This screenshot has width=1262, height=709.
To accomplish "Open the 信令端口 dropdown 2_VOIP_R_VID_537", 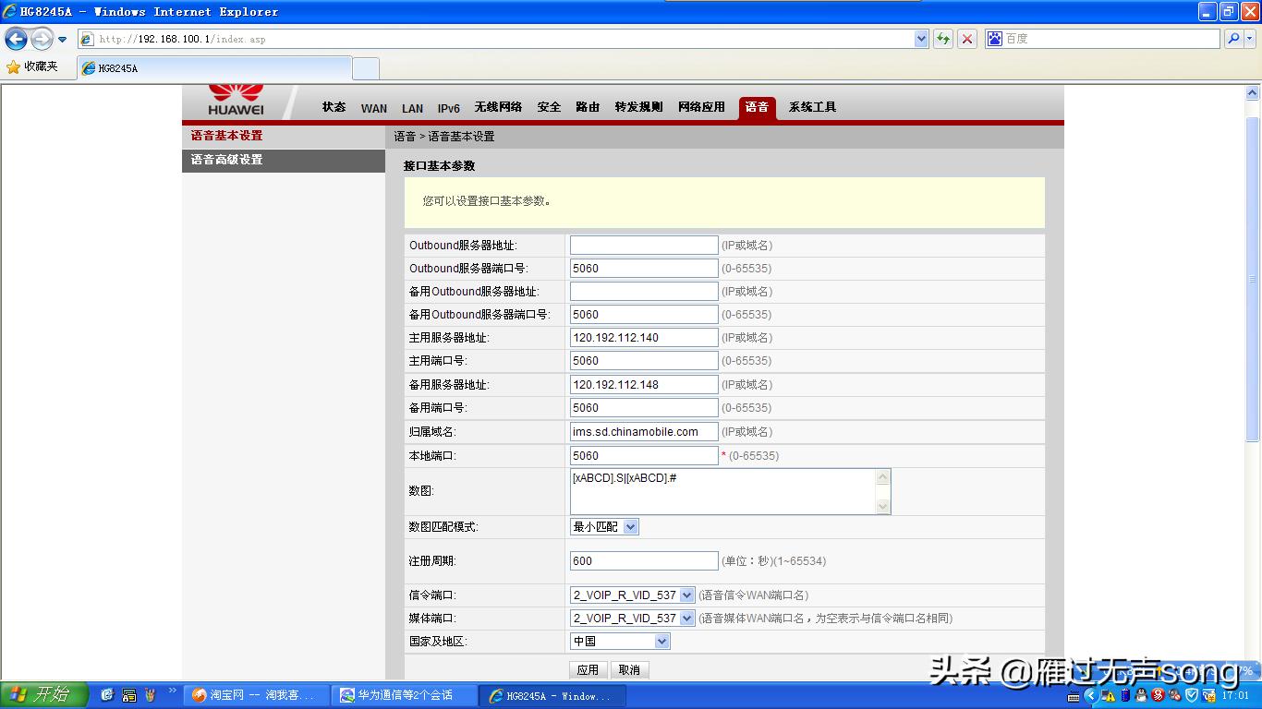I will 686,595.
